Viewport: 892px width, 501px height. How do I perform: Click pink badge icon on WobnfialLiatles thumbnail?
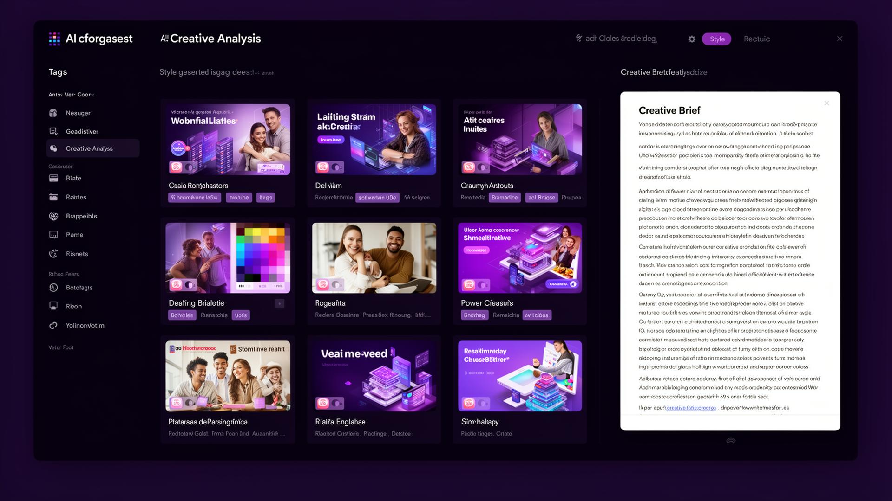coord(176,167)
